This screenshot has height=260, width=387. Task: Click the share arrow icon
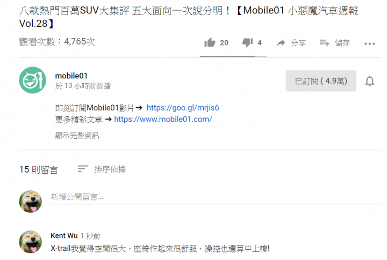point(281,43)
